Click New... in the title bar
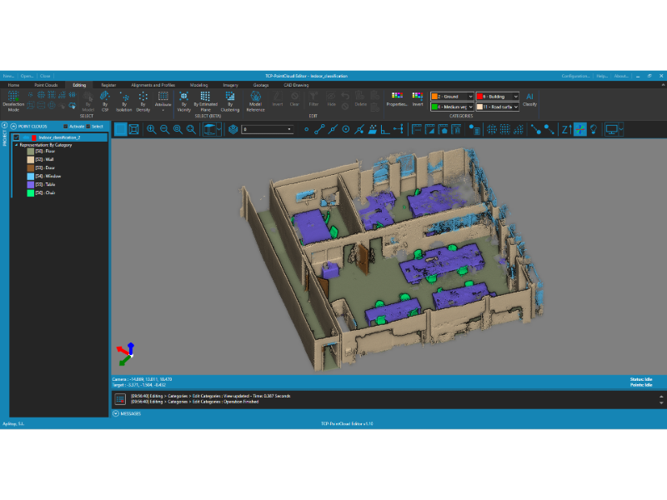The image size is (667, 500). (x=8, y=76)
